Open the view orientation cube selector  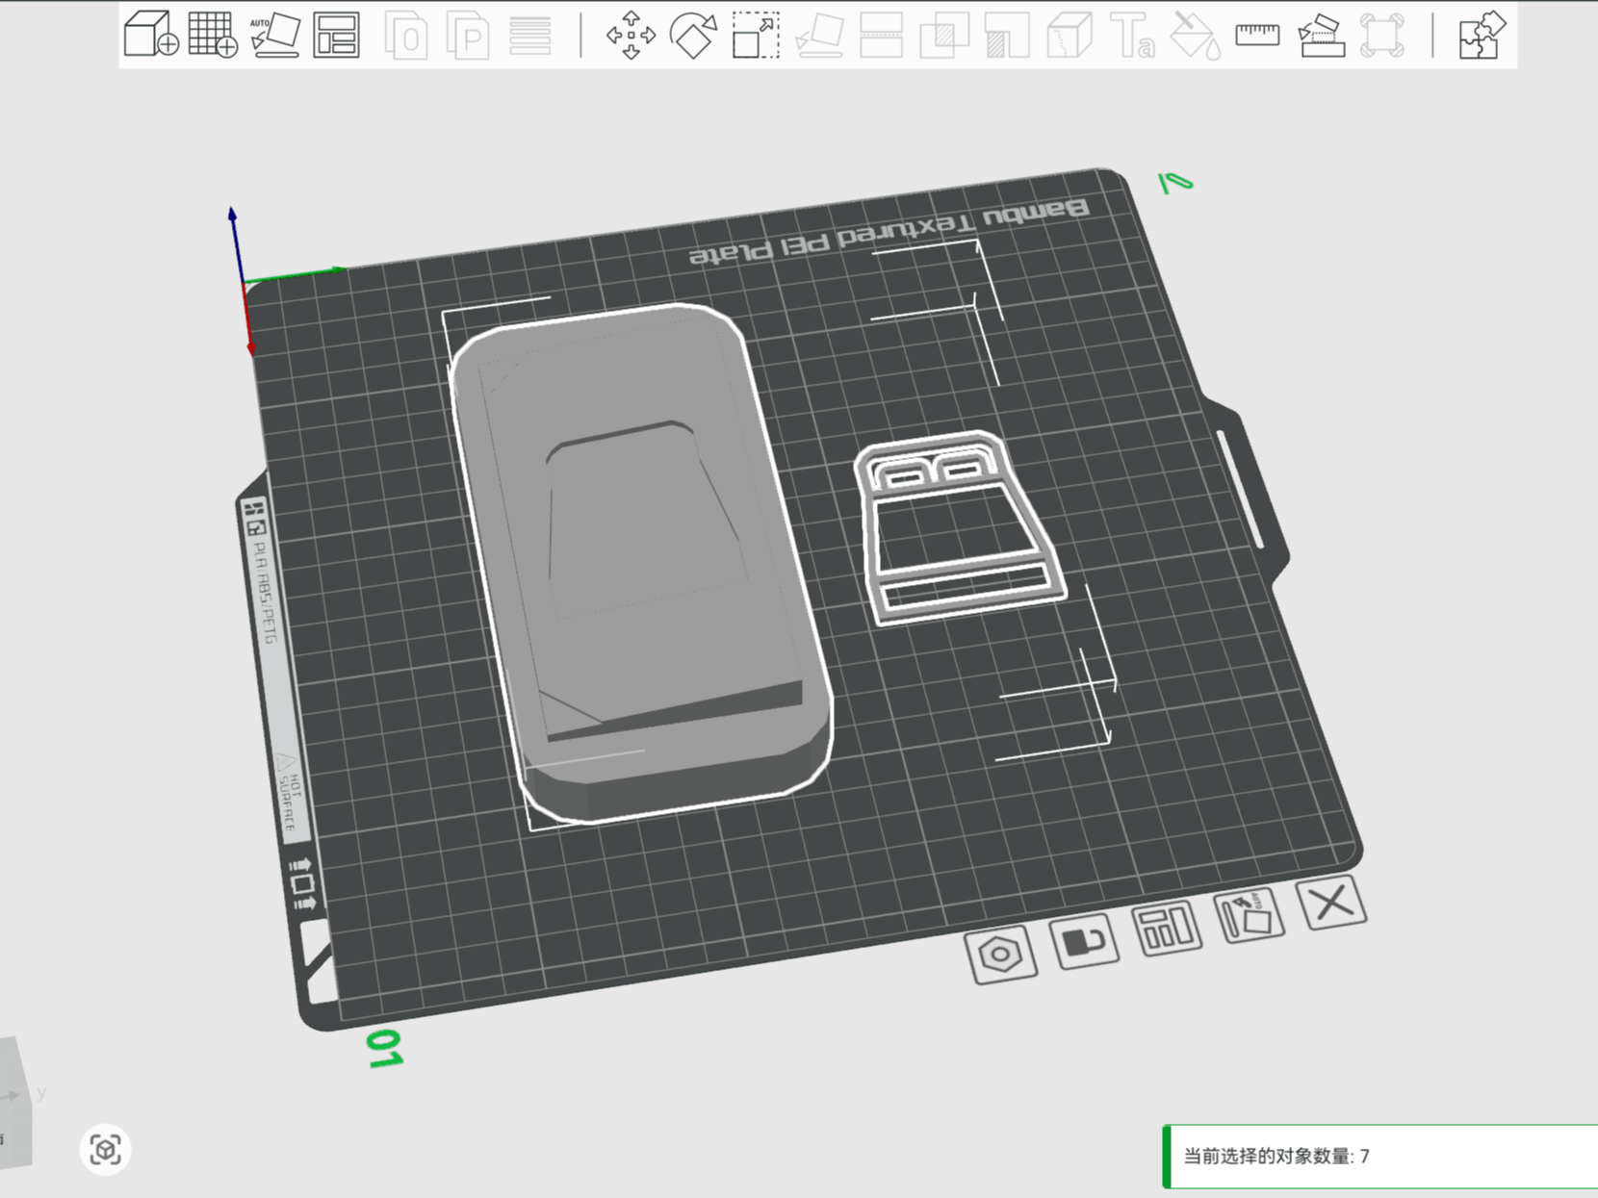(106, 1148)
